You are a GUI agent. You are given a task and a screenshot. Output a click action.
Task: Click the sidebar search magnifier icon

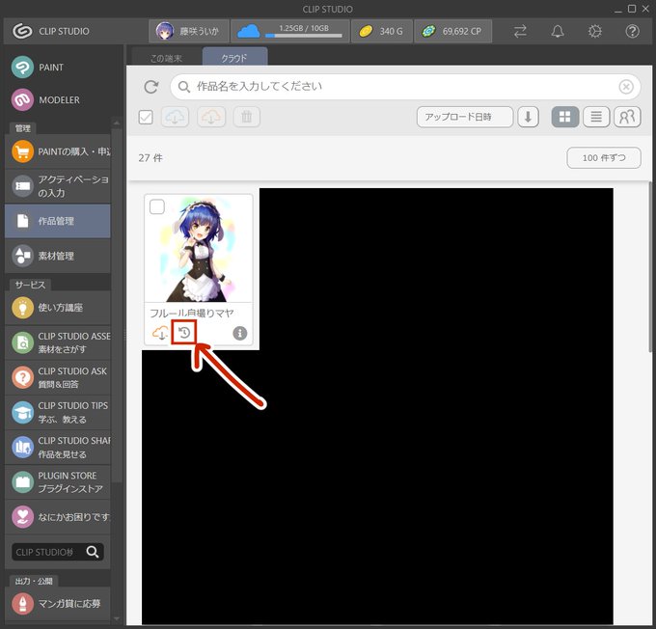[x=93, y=552]
